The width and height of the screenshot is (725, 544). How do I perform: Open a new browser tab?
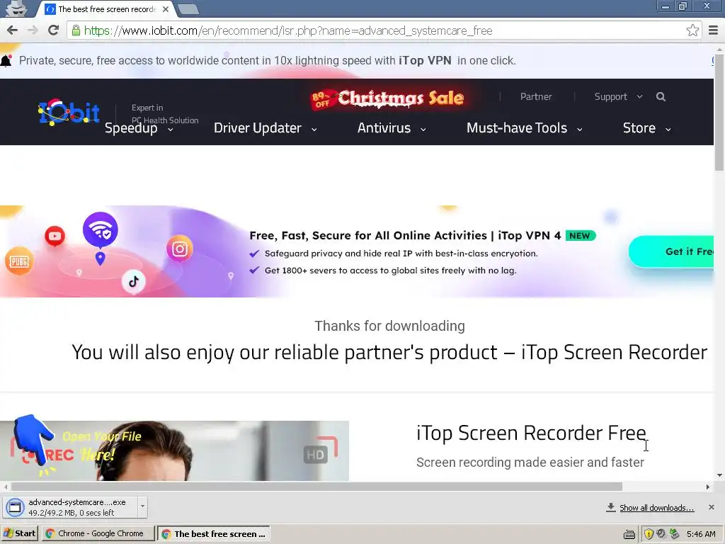188,8
